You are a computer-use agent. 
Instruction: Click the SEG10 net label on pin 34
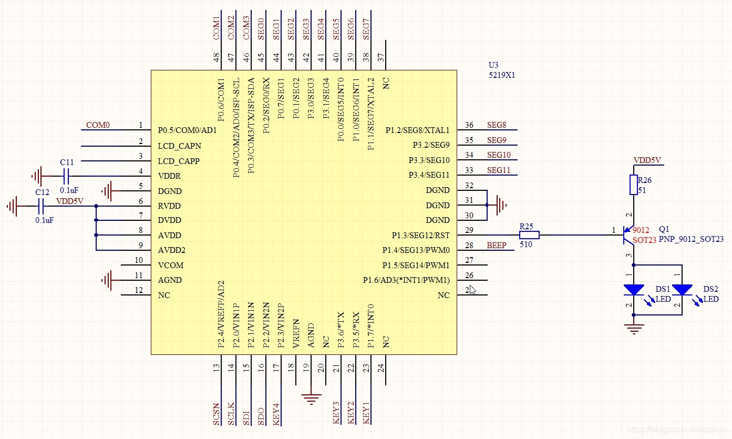499,155
